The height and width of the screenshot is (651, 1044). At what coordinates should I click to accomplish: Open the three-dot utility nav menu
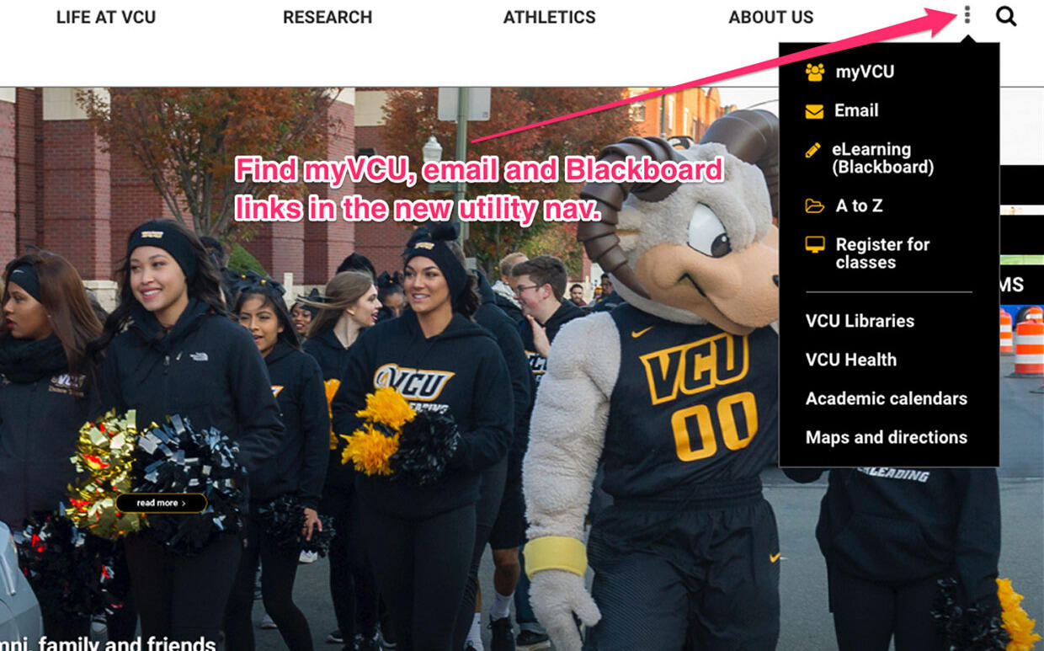(967, 15)
